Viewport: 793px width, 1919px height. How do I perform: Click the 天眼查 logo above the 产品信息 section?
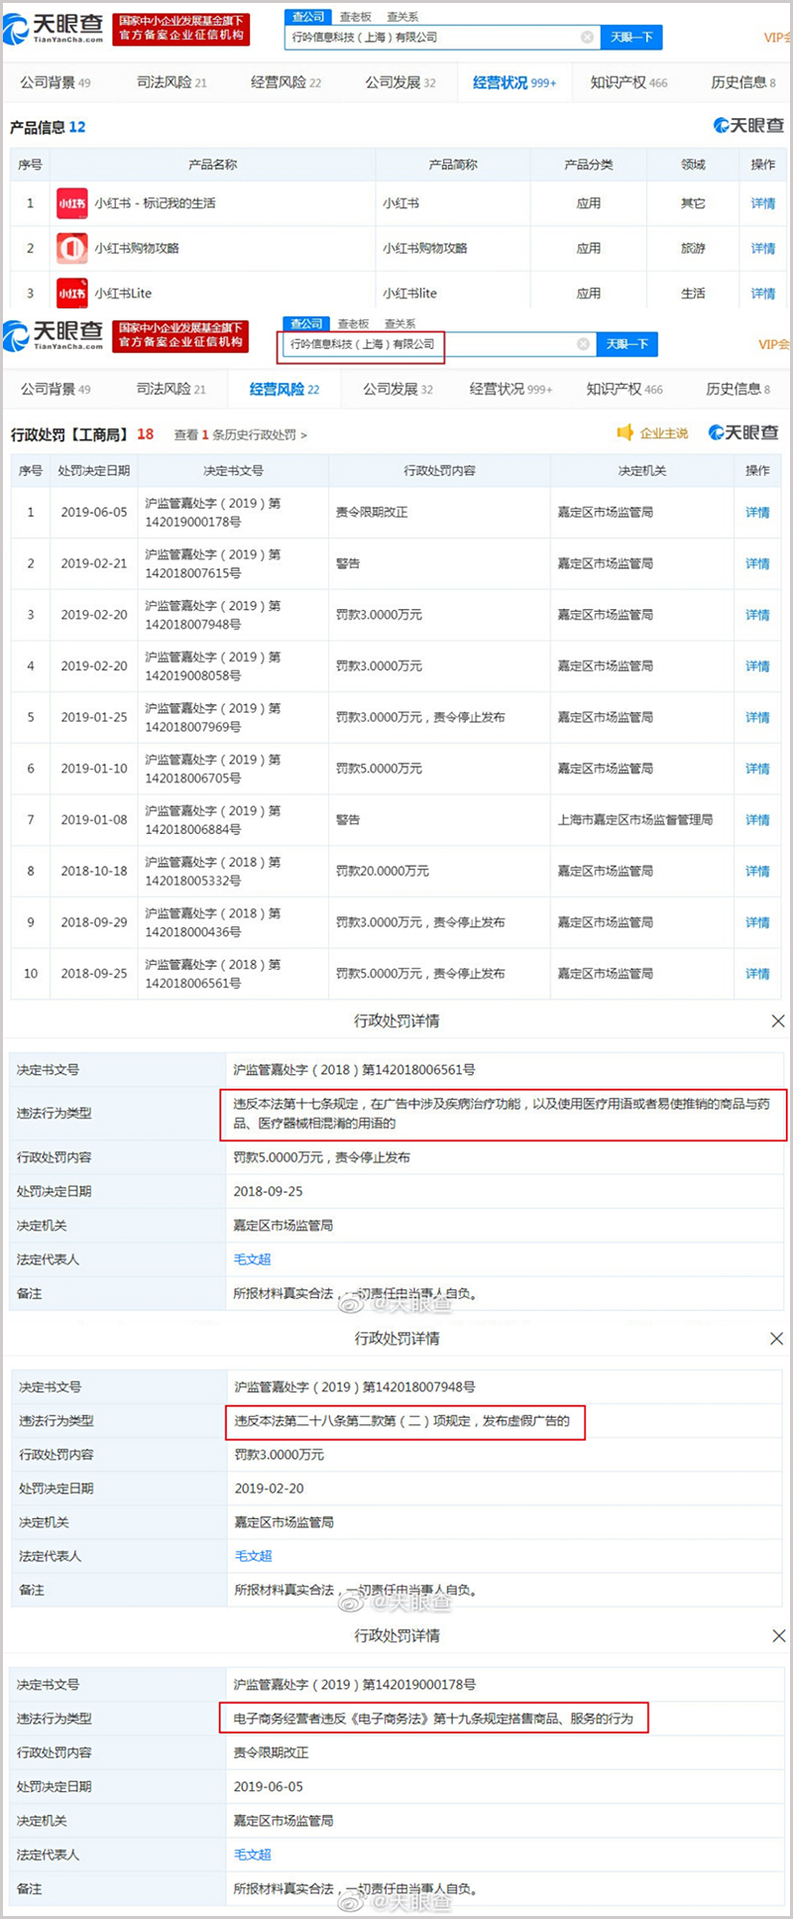tap(749, 126)
